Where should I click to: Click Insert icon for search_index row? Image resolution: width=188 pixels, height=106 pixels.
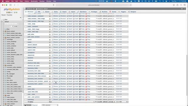pyautogui.click(x=74, y=47)
